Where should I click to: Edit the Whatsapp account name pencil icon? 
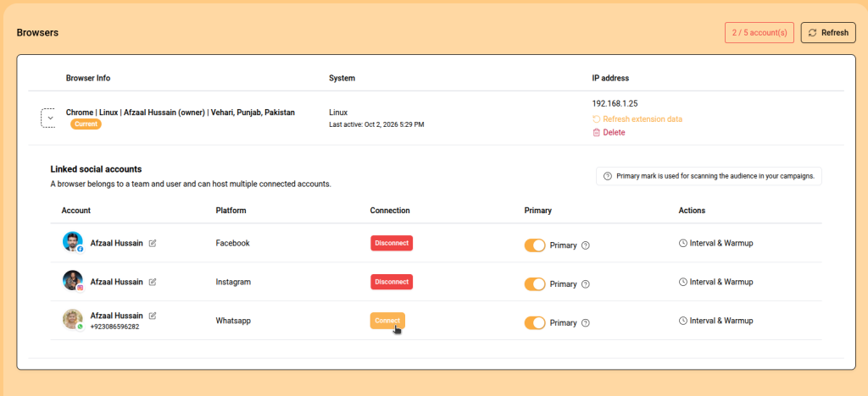point(153,316)
